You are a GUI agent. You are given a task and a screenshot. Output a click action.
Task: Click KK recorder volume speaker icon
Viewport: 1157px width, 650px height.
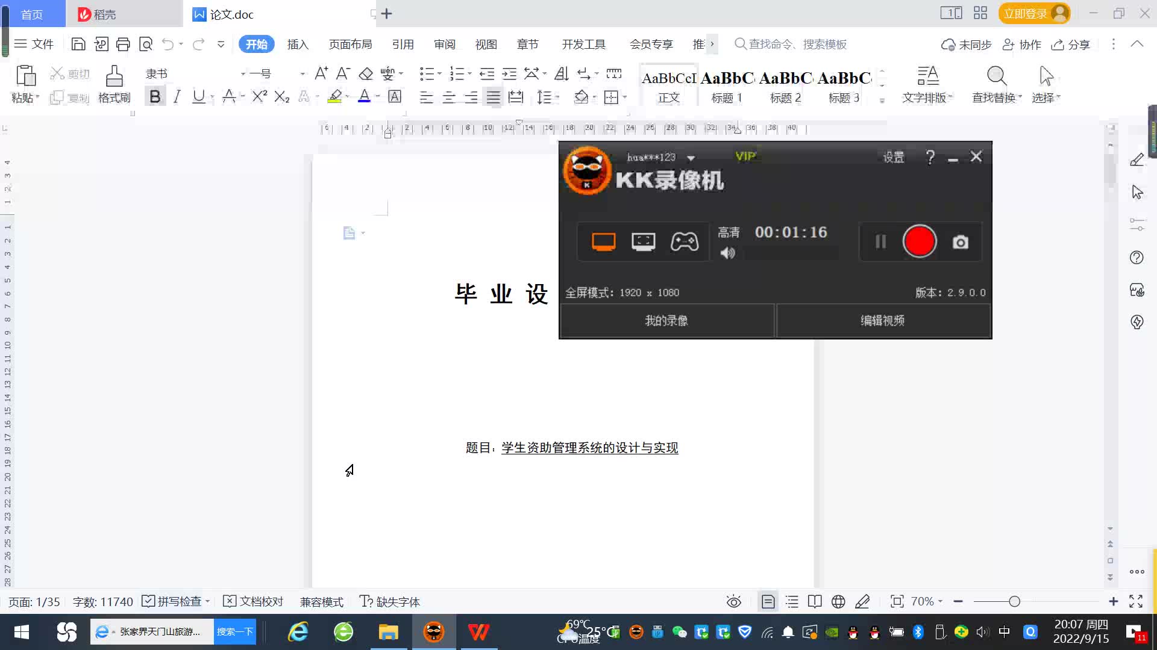click(728, 253)
